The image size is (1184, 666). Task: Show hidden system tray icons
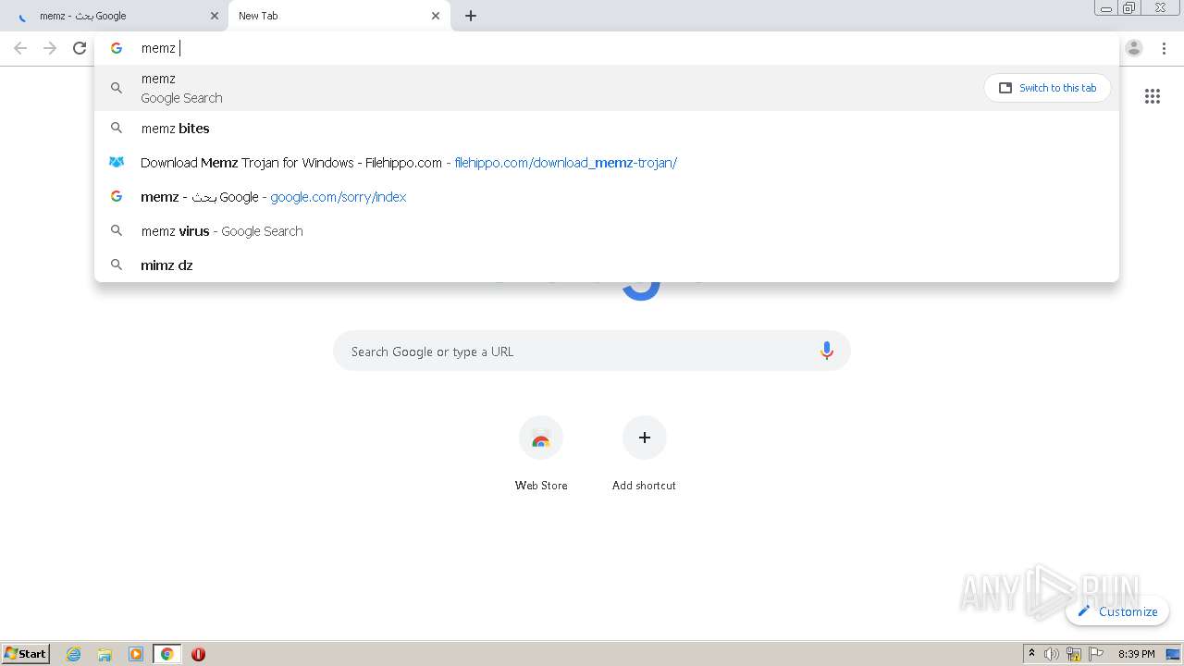tap(1031, 654)
